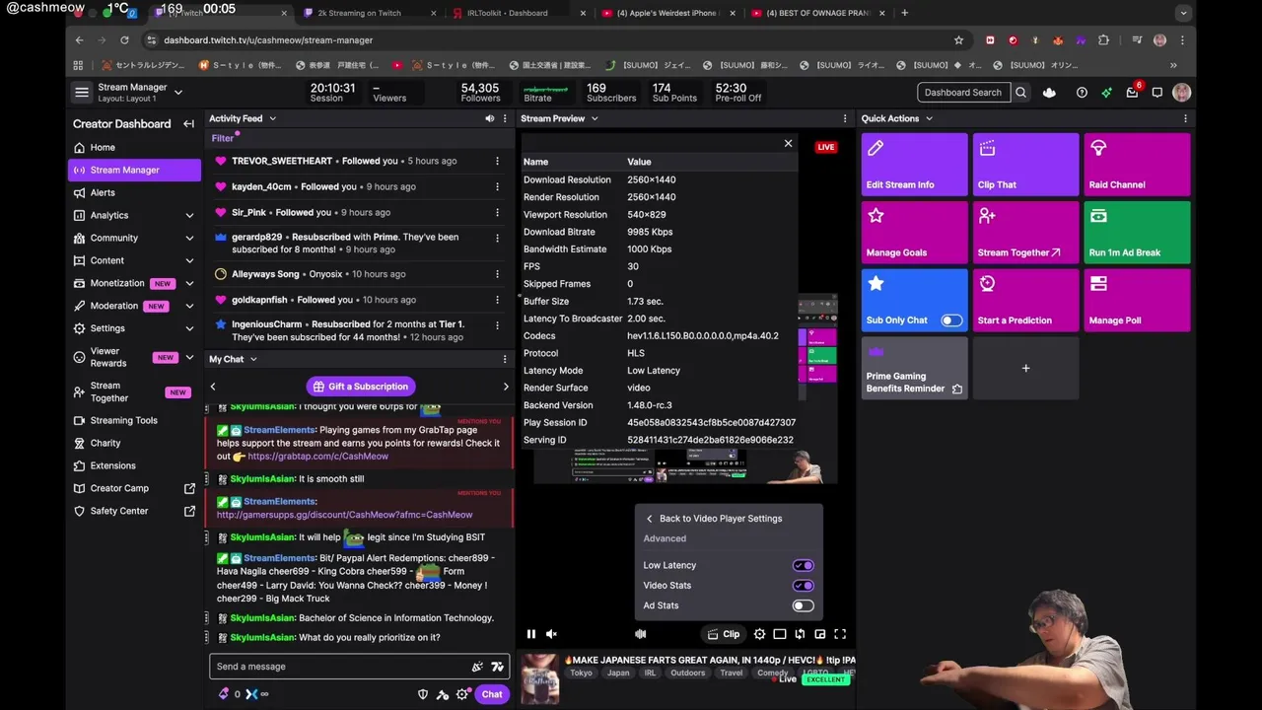The height and width of the screenshot is (710, 1262).
Task: Expand Stream Preview header dropdown
Action: click(x=595, y=118)
